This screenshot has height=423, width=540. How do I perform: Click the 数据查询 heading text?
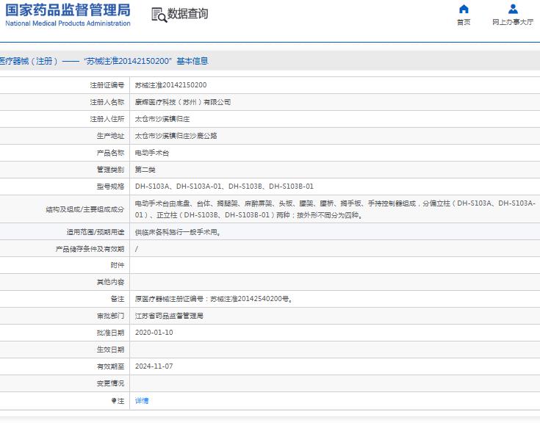point(188,14)
